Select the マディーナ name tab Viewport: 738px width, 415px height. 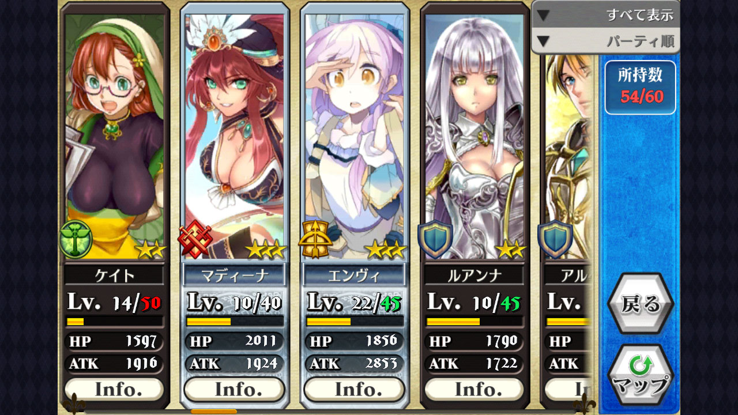(235, 275)
